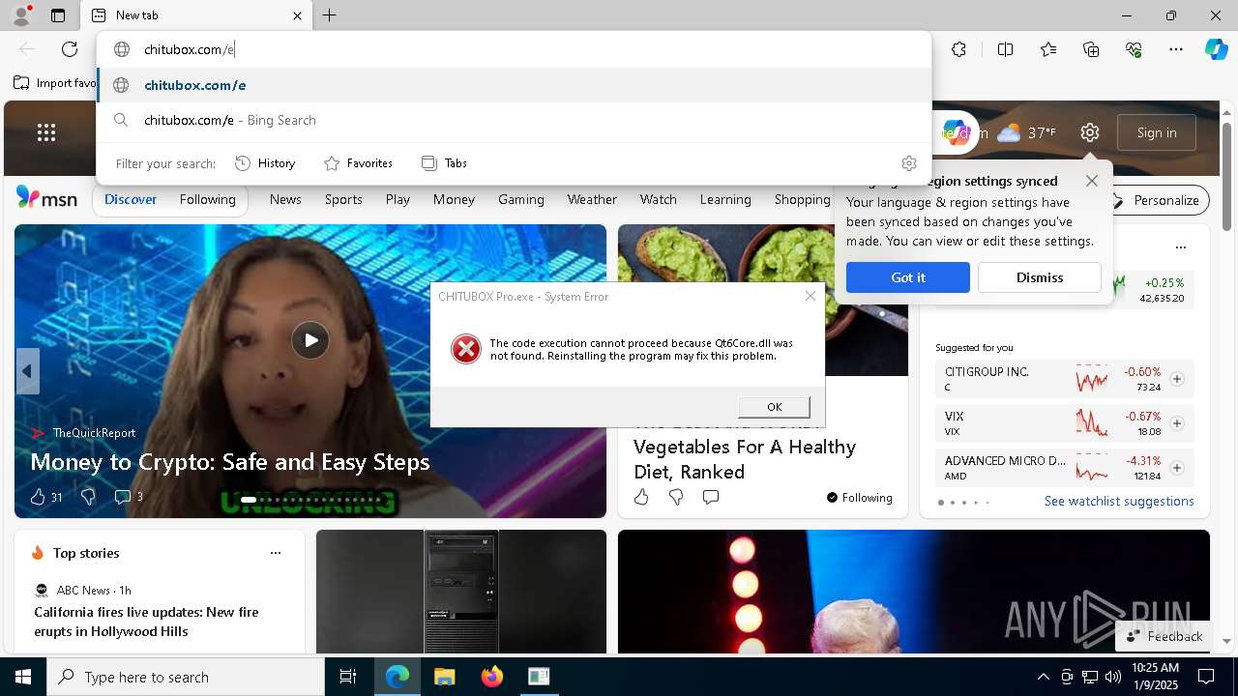This screenshot has height=696, width=1238.
Task: Open the Shopping category
Action: (802, 199)
